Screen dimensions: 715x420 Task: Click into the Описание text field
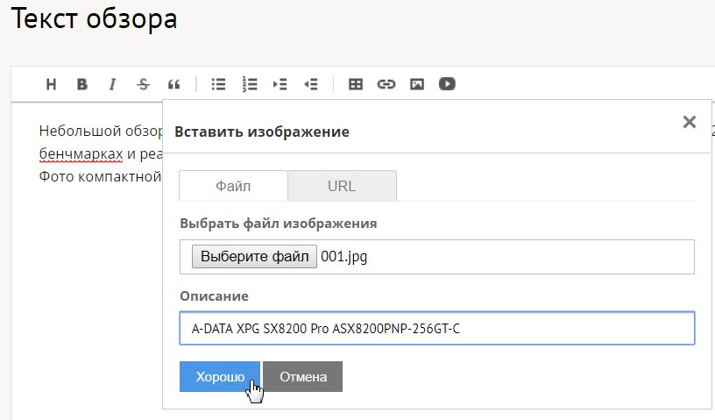pos(436,329)
